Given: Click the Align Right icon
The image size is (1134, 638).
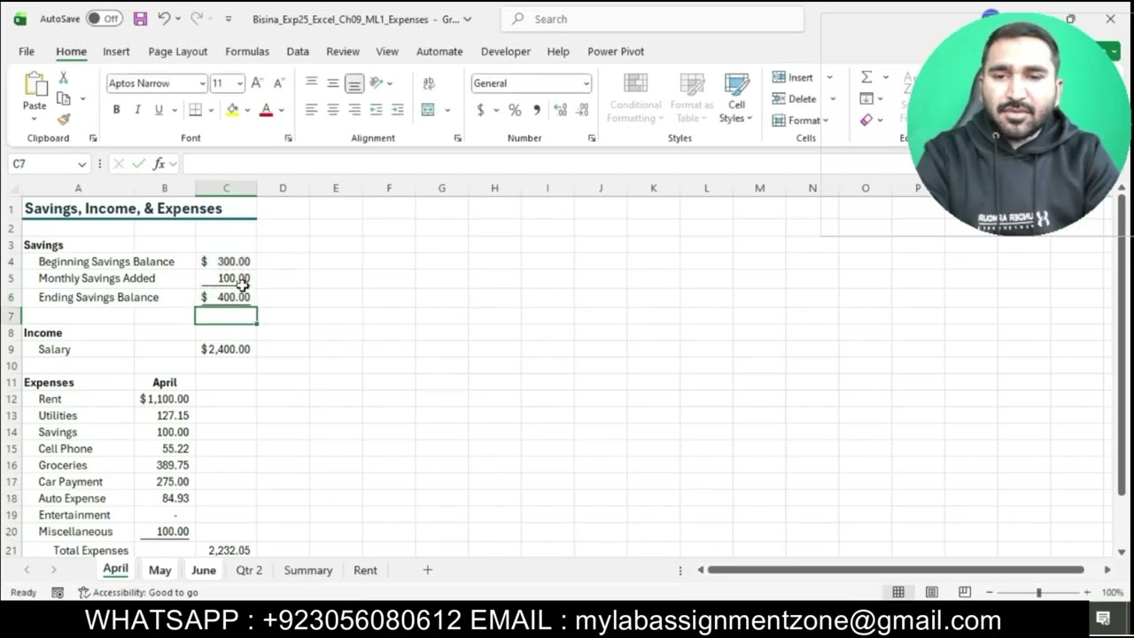Looking at the screenshot, I should (x=354, y=110).
